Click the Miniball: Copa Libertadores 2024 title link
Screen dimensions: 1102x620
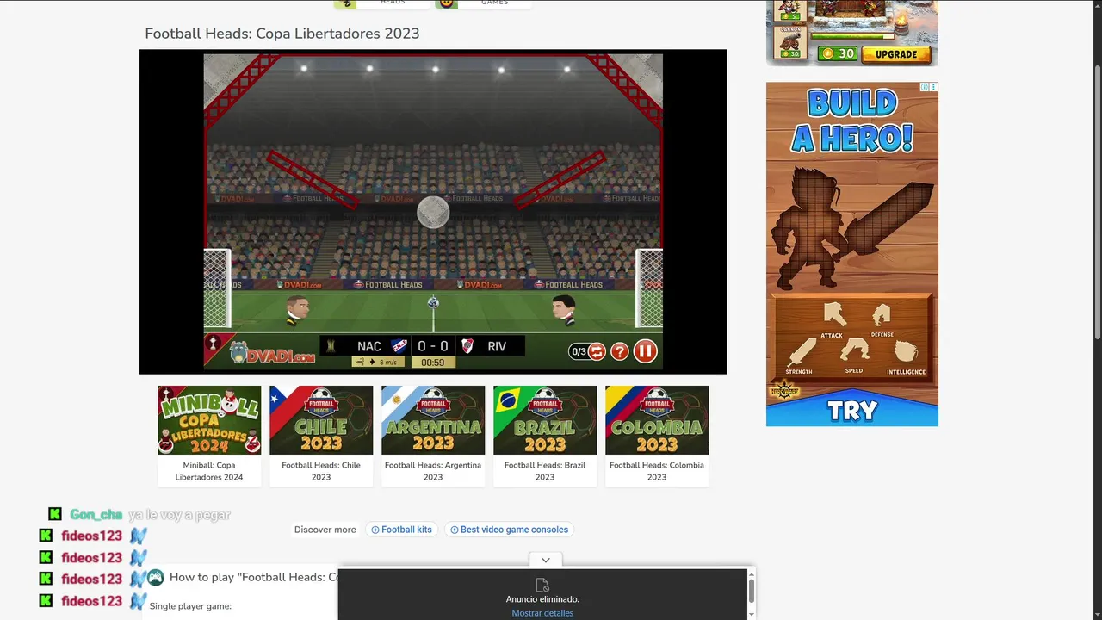tap(209, 471)
